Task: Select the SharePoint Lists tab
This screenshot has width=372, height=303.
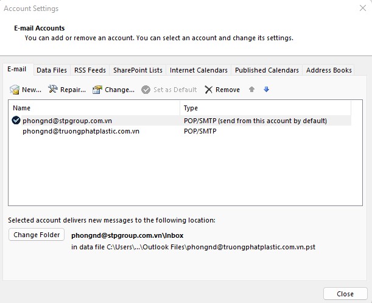Action: pyautogui.click(x=138, y=70)
